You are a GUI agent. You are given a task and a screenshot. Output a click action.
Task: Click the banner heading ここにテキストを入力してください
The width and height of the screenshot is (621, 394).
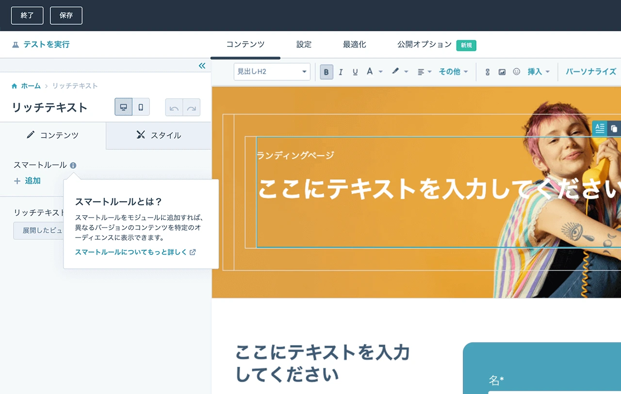click(x=439, y=189)
